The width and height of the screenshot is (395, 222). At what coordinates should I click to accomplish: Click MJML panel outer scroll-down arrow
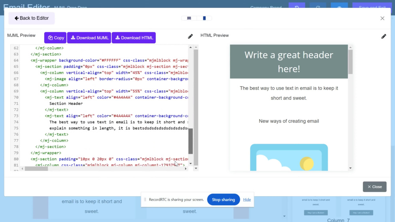pyautogui.click(x=196, y=168)
